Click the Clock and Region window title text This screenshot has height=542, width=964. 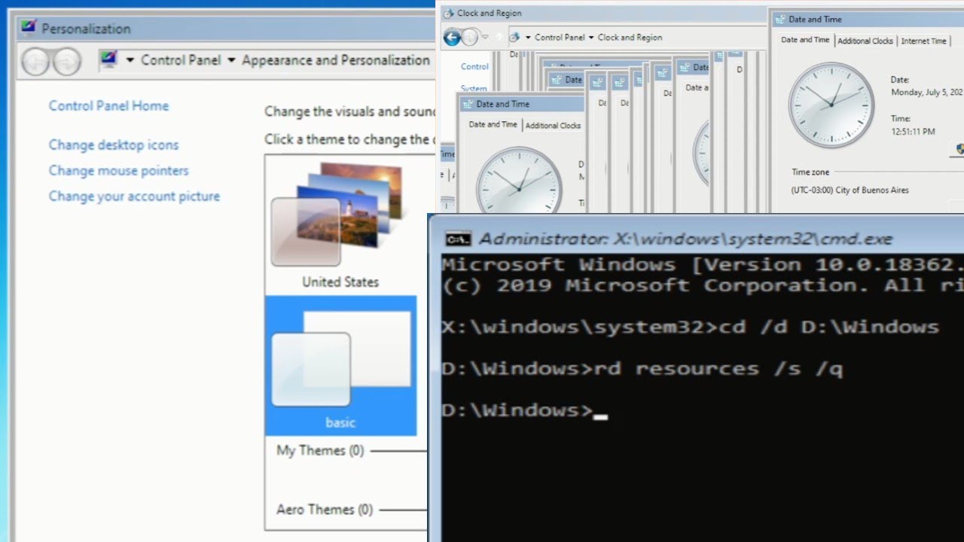(490, 13)
